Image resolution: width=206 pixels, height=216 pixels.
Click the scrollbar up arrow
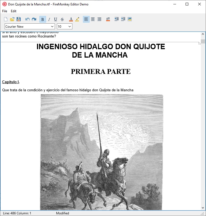pyautogui.click(x=203, y=34)
